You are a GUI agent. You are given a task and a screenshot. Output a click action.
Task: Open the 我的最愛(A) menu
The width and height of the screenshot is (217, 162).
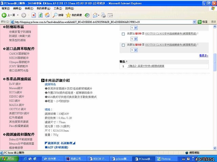coord(43,8)
